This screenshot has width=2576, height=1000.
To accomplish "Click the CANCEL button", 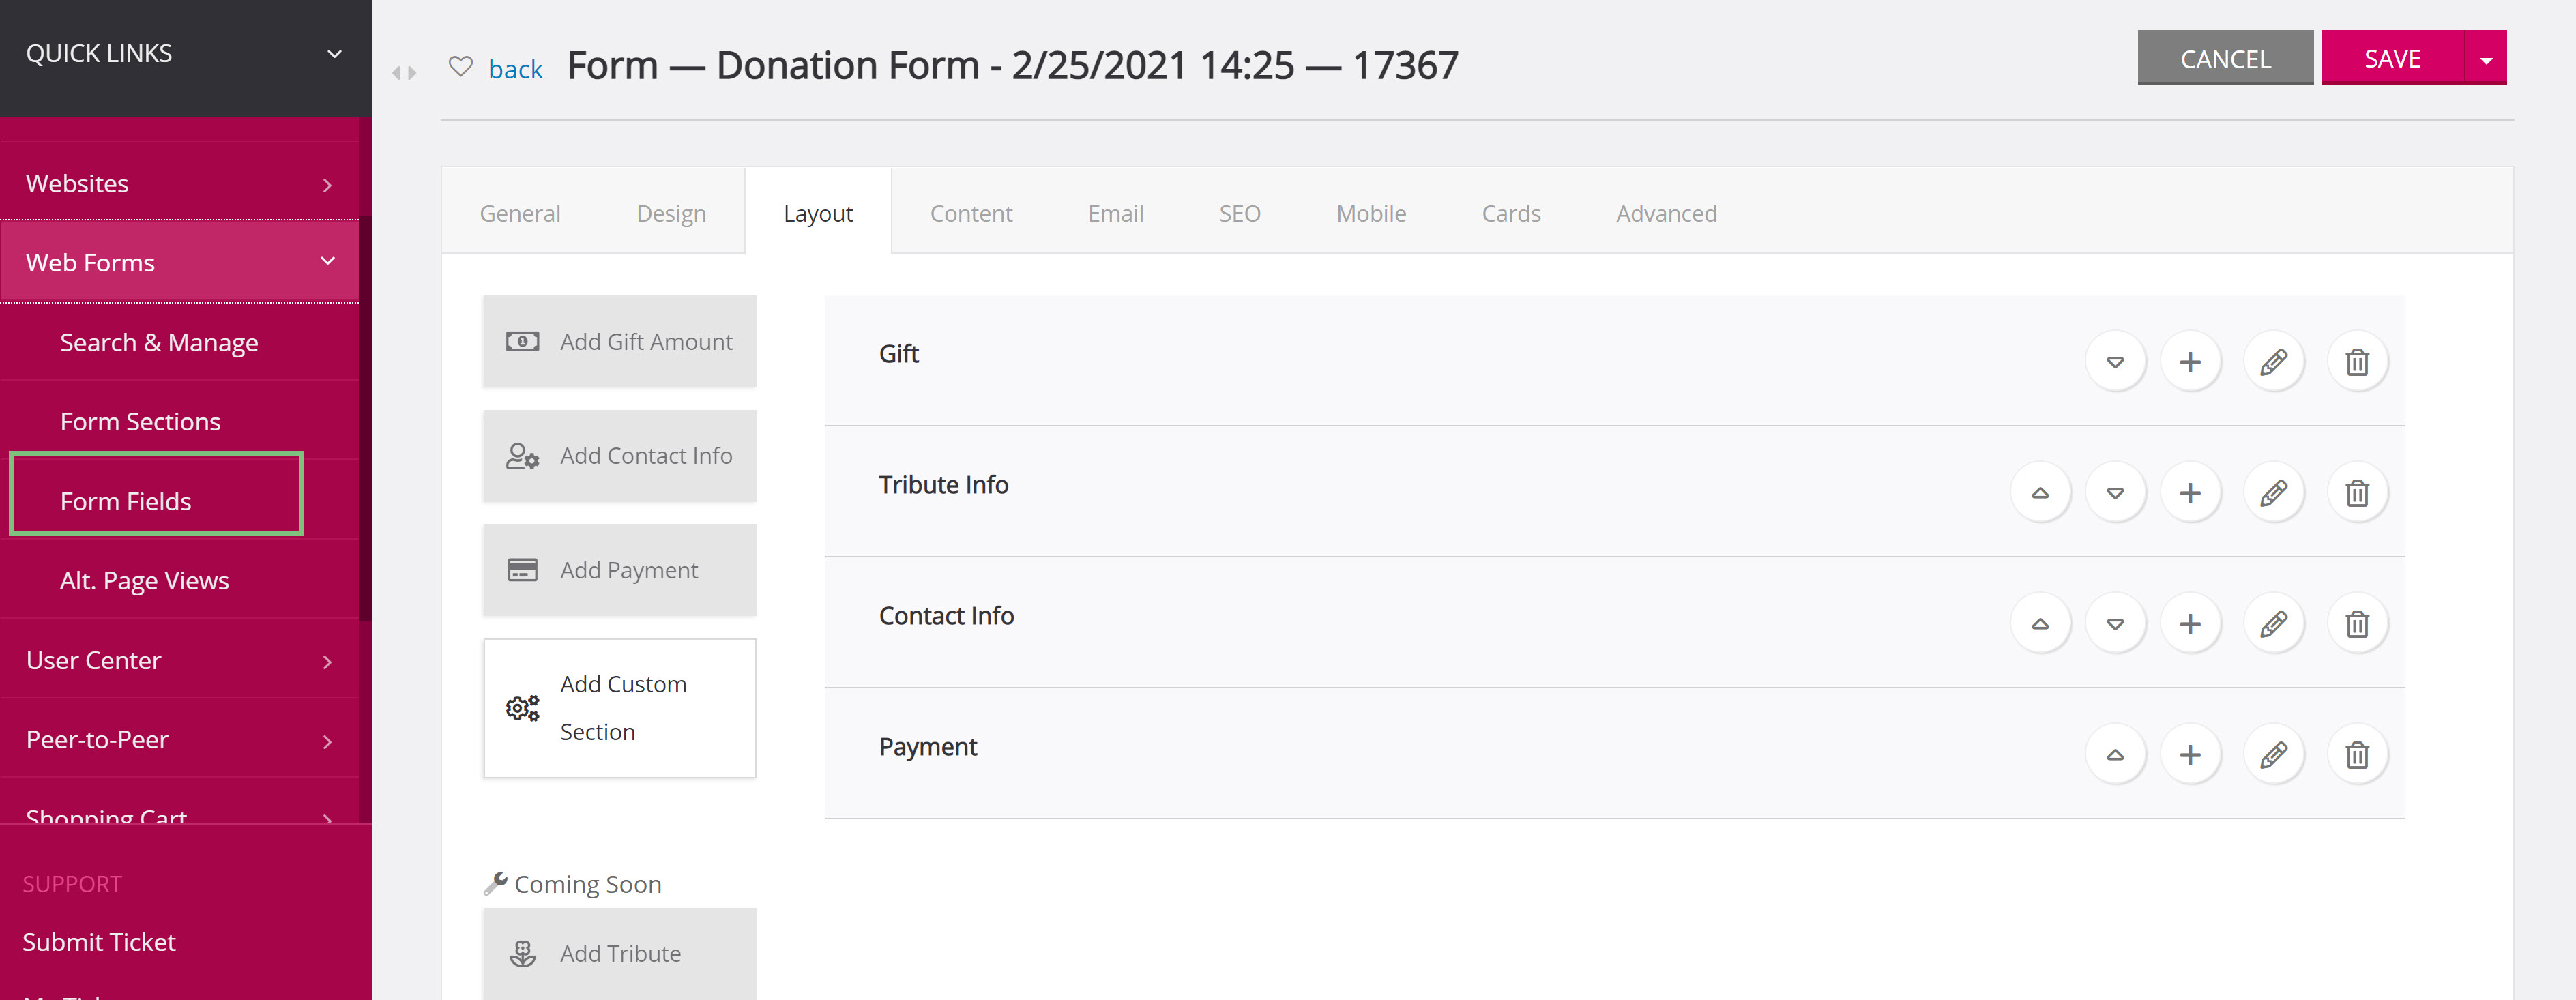I will coord(2225,58).
